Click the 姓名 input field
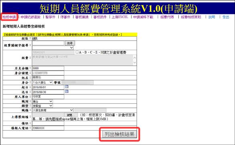Image resolution: width=235 pixels, height=145 pixels. tap(48, 78)
